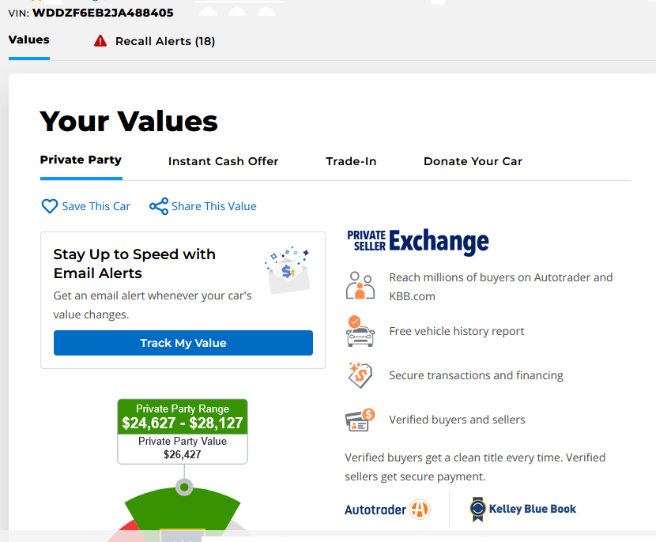Switch to the Values tab
The image size is (656, 542).
(x=29, y=40)
